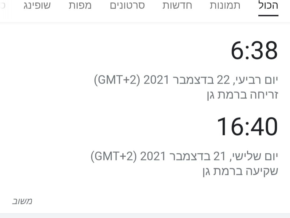The height and width of the screenshot is (218, 290).
Task: Tap the cut-off tab beside שופינג
Action: click(x=3, y=6)
